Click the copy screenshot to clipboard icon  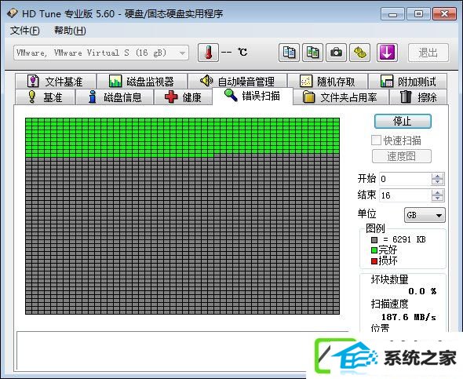(x=312, y=53)
